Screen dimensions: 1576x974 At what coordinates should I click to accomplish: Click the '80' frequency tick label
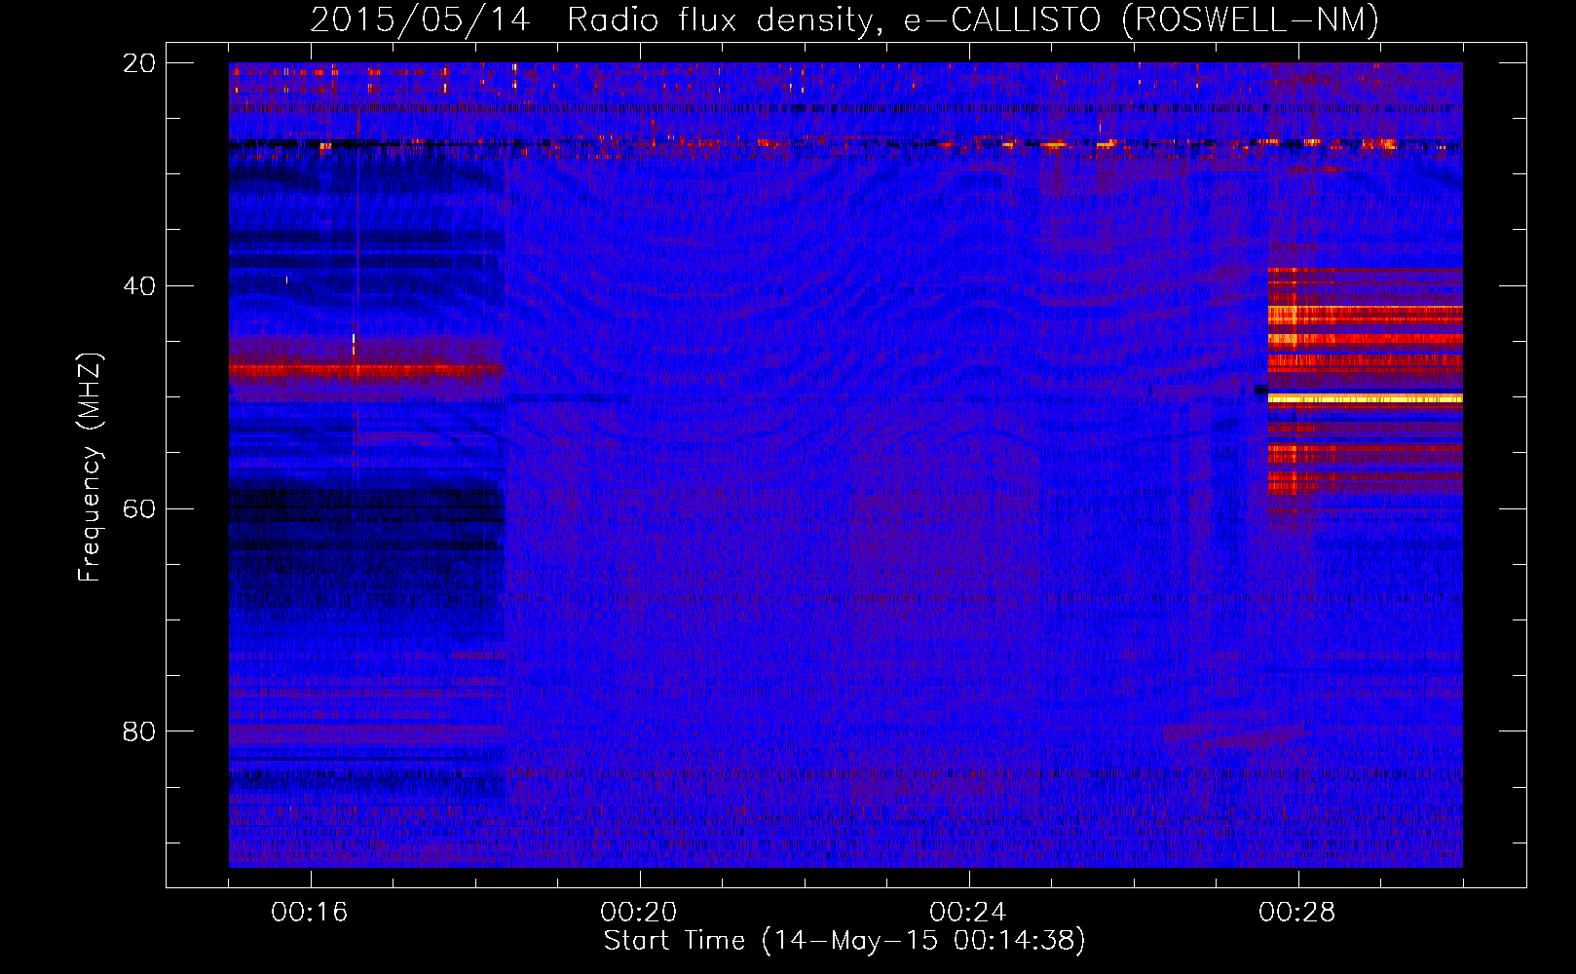(x=139, y=731)
